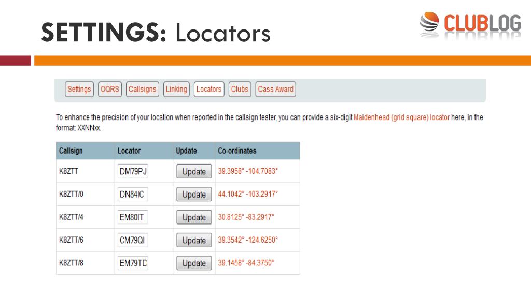Open coordinates link 39.1458° -84.3750°
This screenshot has height=298, width=531.
(246, 263)
